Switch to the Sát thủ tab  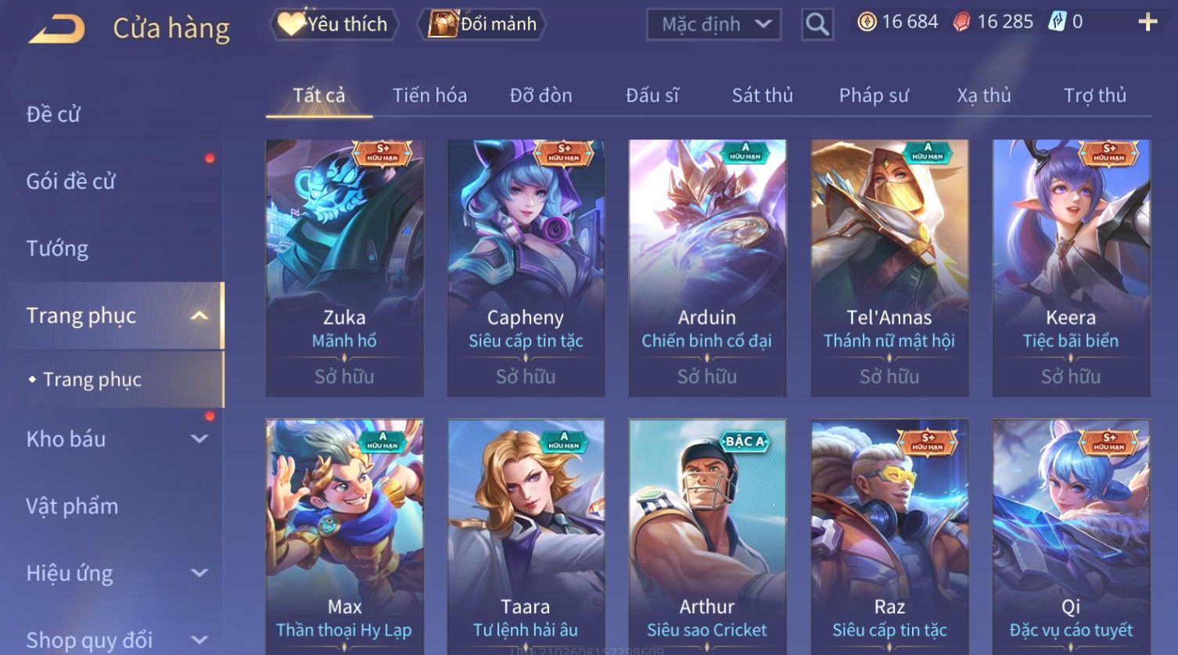[762, 95]
